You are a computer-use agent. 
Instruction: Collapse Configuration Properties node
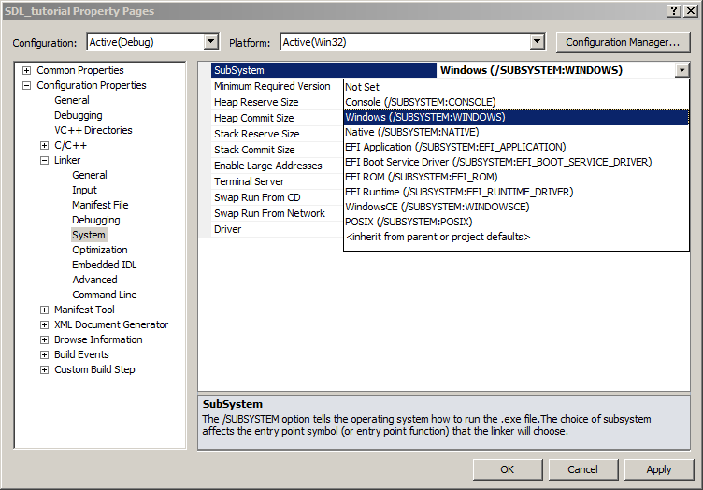click(27, 85)
